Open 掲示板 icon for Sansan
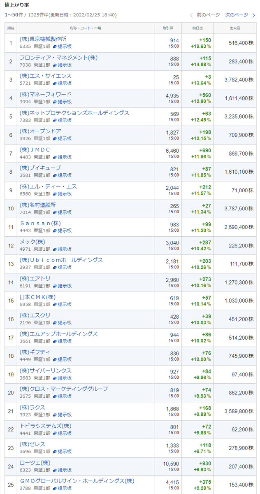 [55, 231]
